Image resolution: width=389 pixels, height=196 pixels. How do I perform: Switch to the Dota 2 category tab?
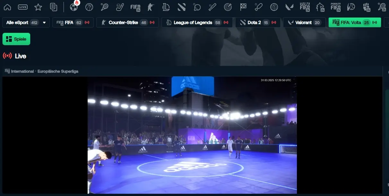pos(258,22)
